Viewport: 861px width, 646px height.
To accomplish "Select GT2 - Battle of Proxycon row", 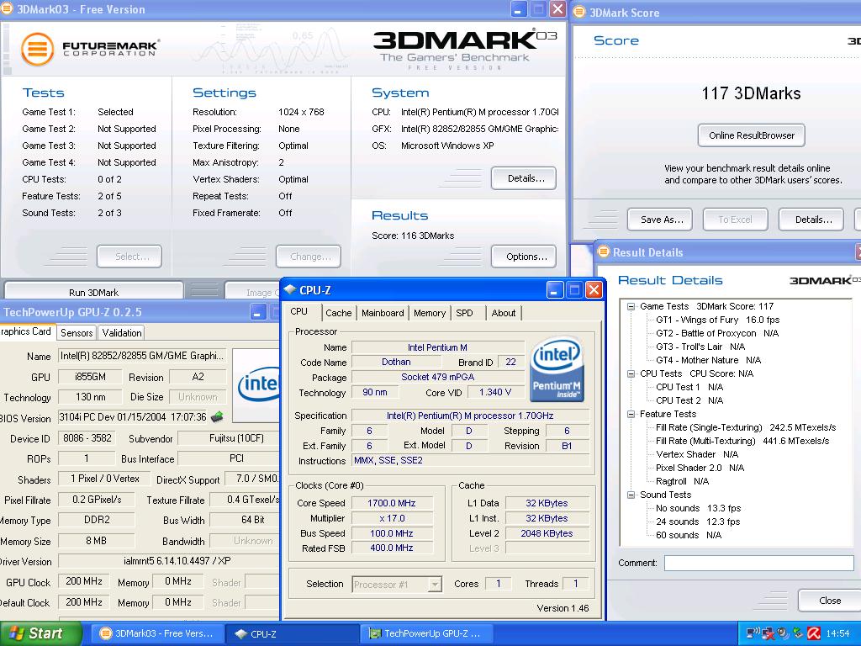I will click(x=717, y=333).
